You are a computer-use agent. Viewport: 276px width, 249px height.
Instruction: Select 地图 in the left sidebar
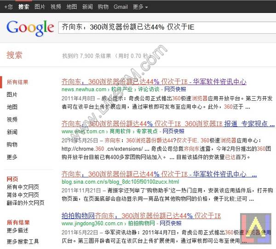[12, 107]
